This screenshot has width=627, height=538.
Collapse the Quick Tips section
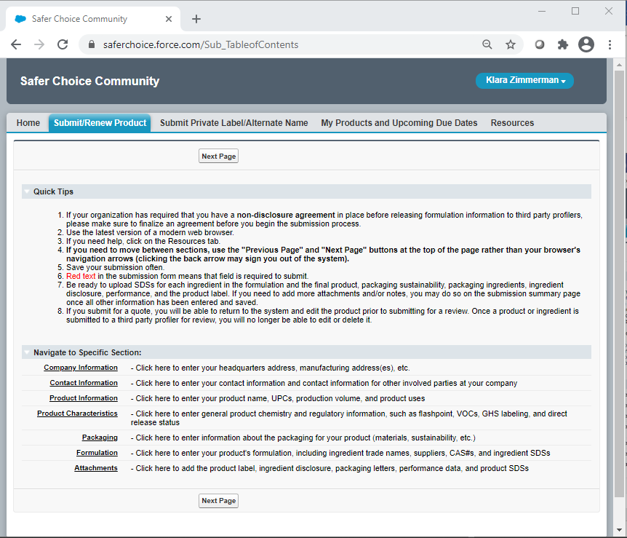[27, 191]
